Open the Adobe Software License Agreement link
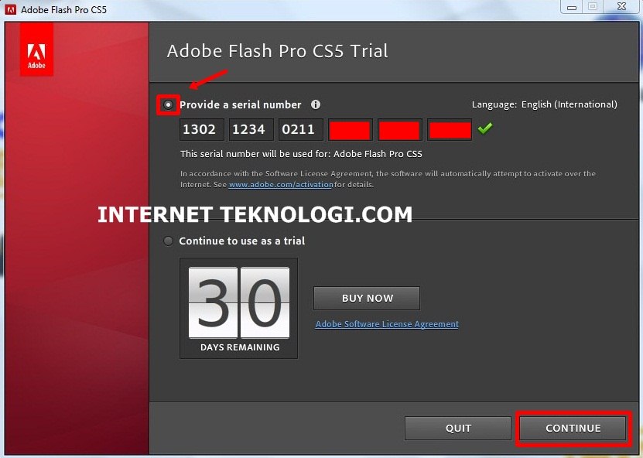The height and width of the screenshot is (458, 643). 387,324
